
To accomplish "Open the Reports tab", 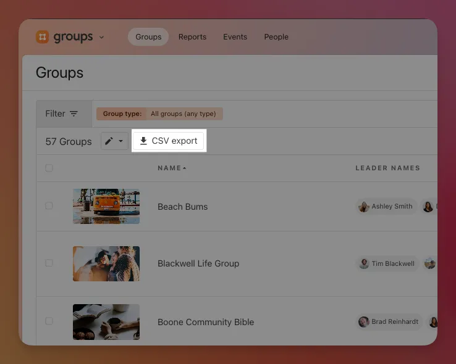I will tap(192, 37).
